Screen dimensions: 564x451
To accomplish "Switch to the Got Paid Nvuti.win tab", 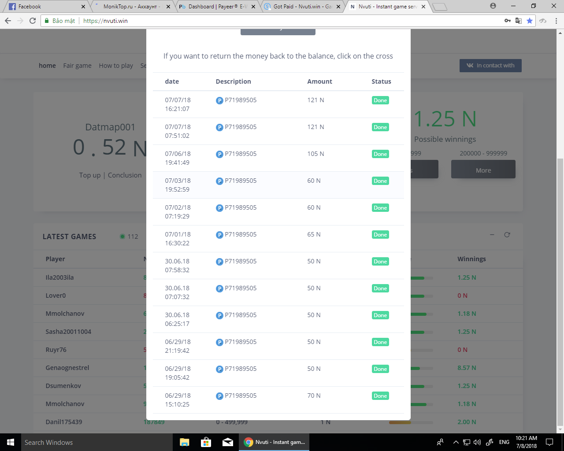I will [x=302, y=7].
